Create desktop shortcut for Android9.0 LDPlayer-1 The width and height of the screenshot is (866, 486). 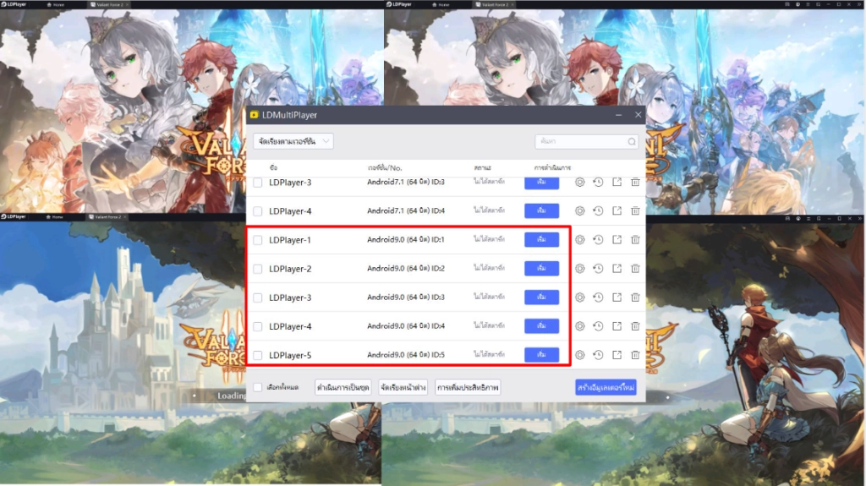click(617, 240)
